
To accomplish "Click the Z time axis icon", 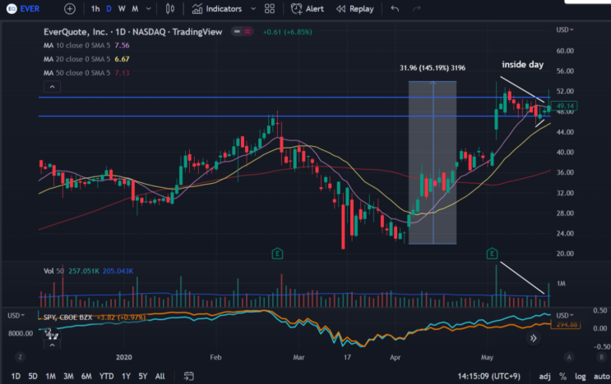I will pyautogui.click(x=20, y=357).
